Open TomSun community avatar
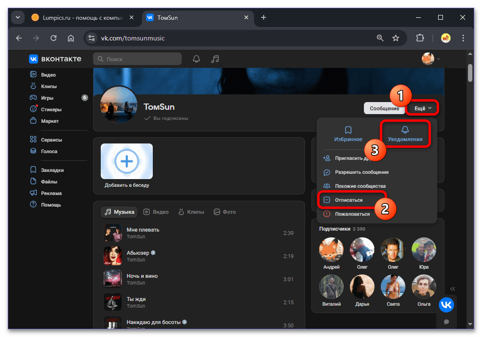The width and height of the screenshot is (482, 337). click(x=119, y=104)
